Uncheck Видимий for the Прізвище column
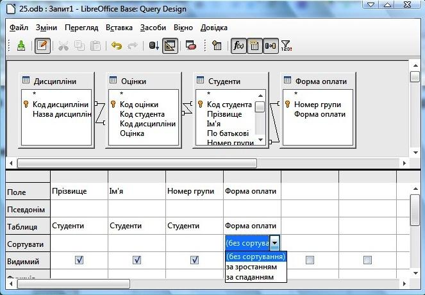The height and width of the screenshot is (295, 425). click(x=79, y=260)
